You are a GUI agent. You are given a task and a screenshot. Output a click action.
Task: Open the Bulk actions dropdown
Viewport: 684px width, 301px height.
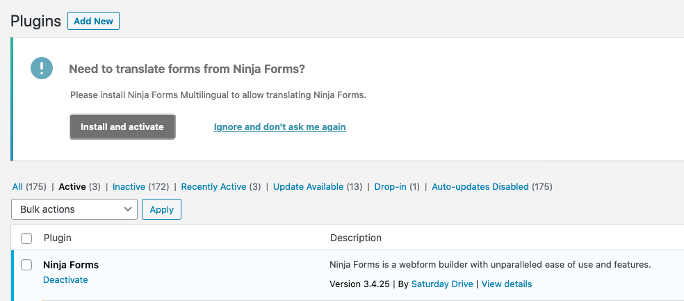point(74,209)
